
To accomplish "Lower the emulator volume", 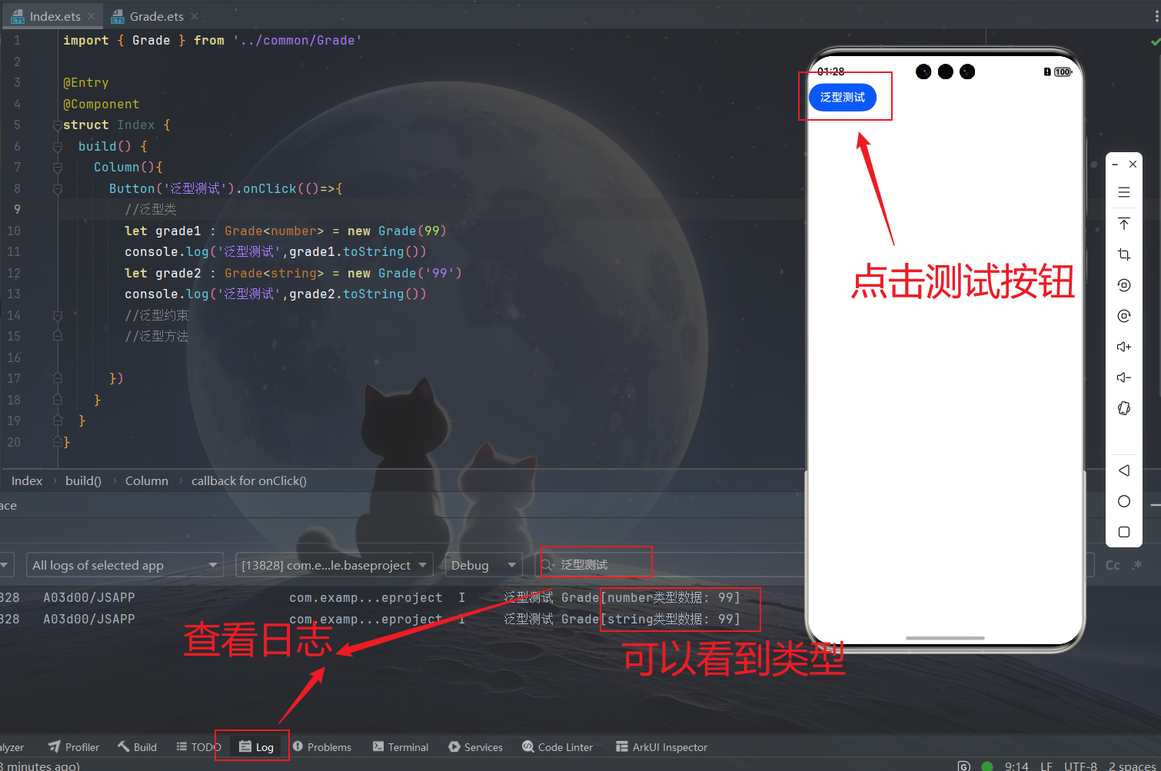I will pyautogui.click(x=1124, y=377).
